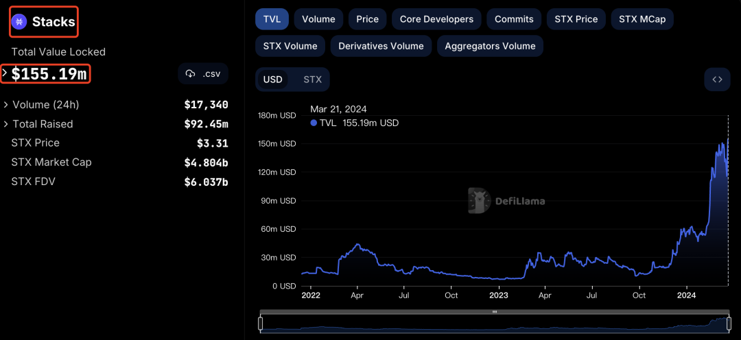
Task: Toggle the Aggregators Volume chart metric
Action: (x=490, y=47)
